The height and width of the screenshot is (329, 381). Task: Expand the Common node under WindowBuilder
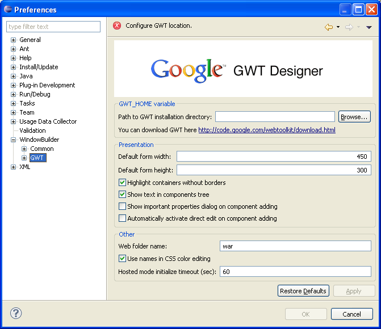24,149
